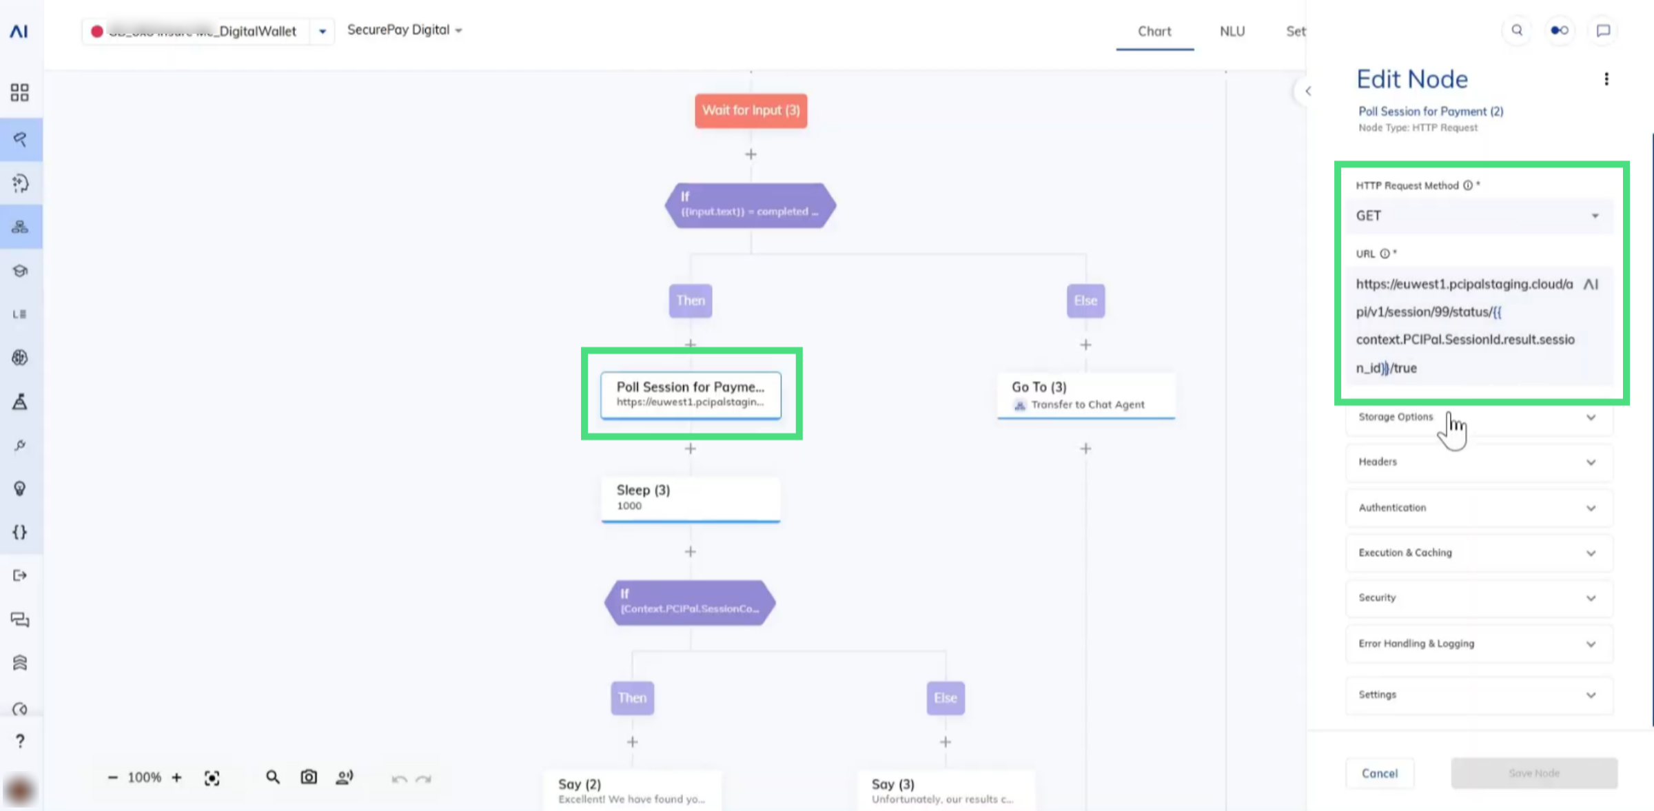1654x811 pixels.
Task: Click the fit-to-screen center icon
Action: coord(212,778)
